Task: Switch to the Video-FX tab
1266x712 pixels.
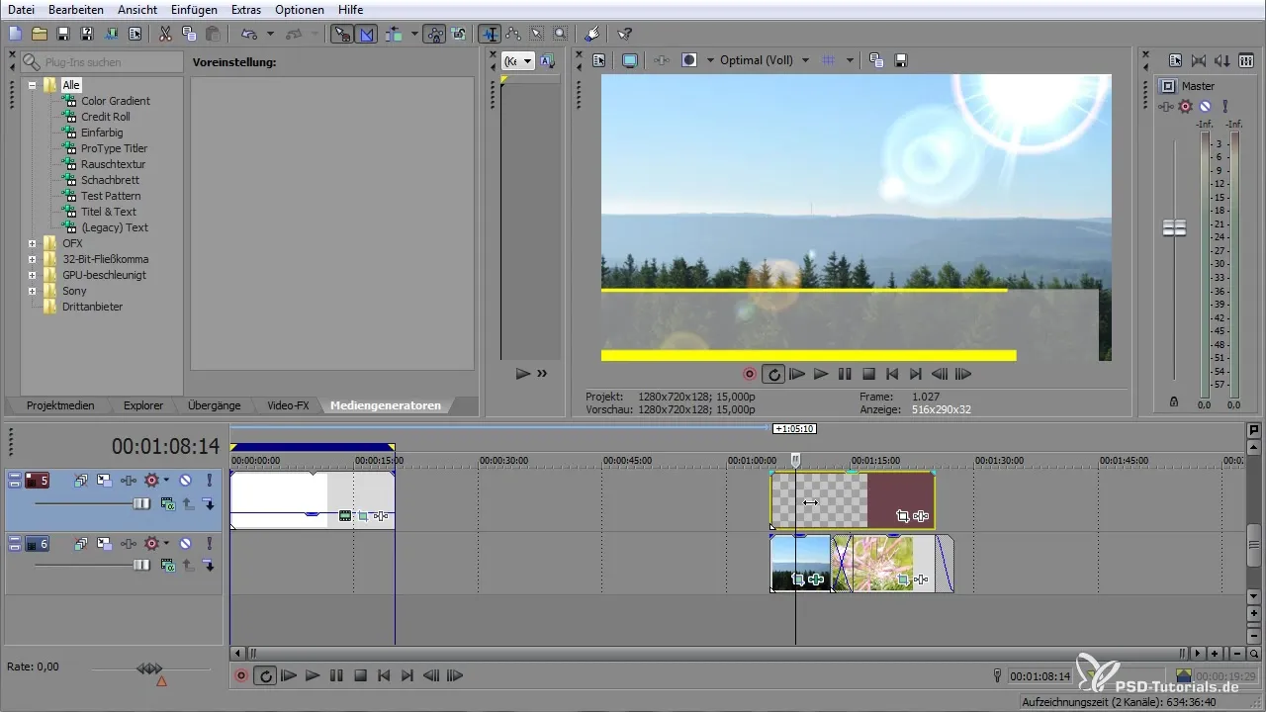Action: (x=288, y=405)
